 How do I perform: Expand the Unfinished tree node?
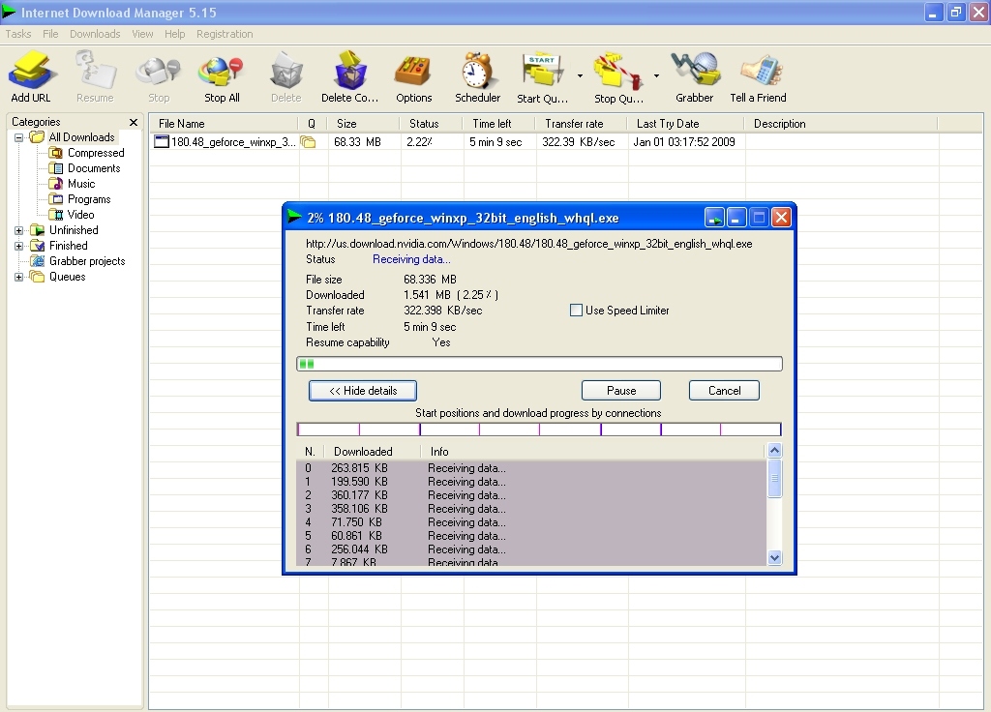coord(19,230)
